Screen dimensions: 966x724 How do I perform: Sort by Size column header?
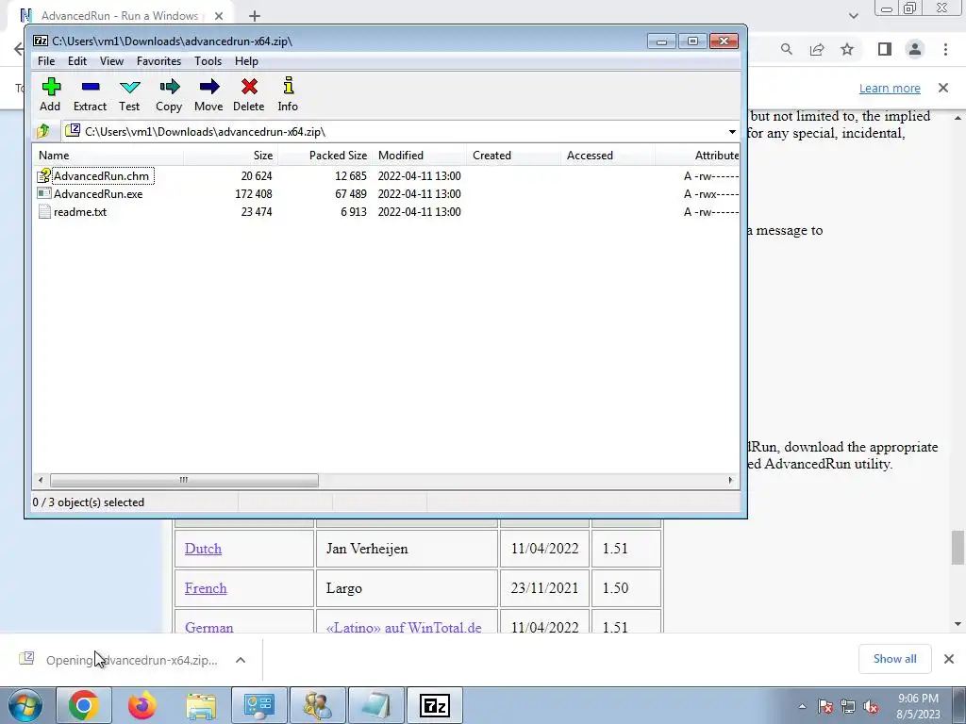coord(230,156)
